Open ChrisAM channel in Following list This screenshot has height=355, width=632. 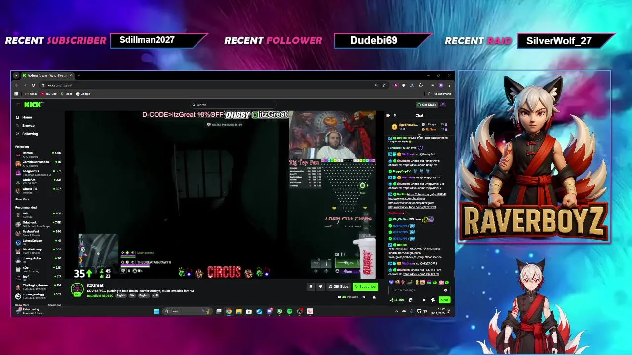(38, 181)
